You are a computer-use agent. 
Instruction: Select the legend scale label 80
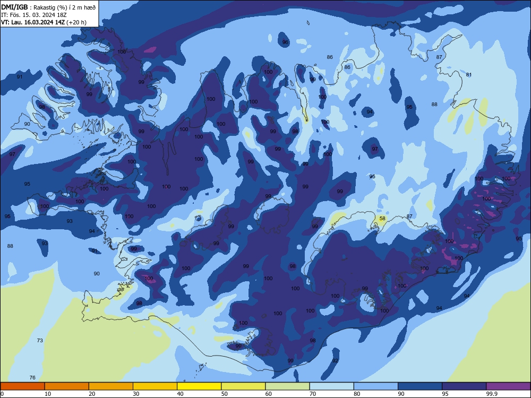coord(357,394)
